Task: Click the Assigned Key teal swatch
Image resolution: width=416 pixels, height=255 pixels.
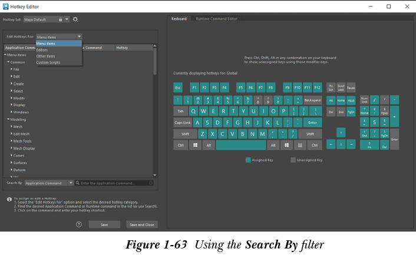Action: click(249, 160)
